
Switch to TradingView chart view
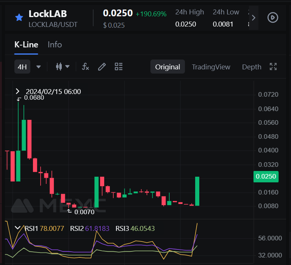211,67
